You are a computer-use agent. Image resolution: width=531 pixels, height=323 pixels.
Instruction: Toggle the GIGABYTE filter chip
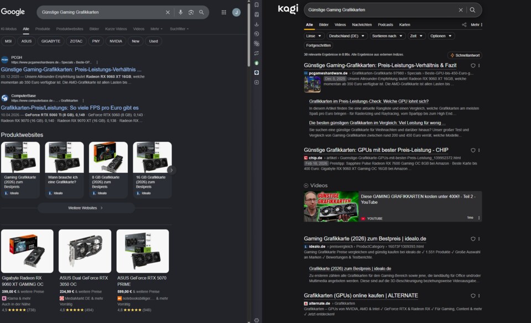[x=51, y=41]
